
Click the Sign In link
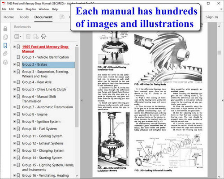click(x=211, y=17)
